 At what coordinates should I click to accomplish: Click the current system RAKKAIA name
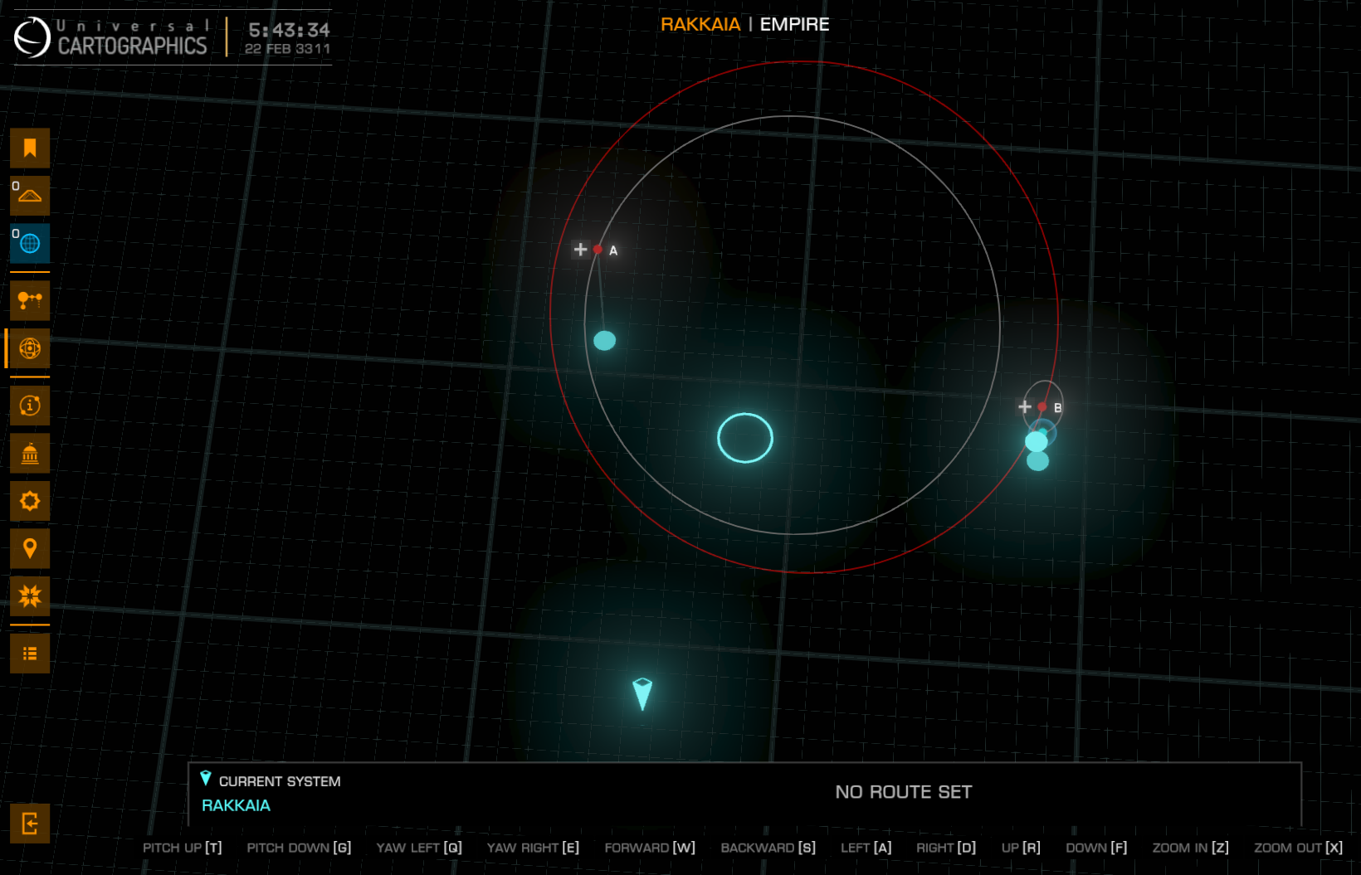pyautogui.click(x=236, y=805)
